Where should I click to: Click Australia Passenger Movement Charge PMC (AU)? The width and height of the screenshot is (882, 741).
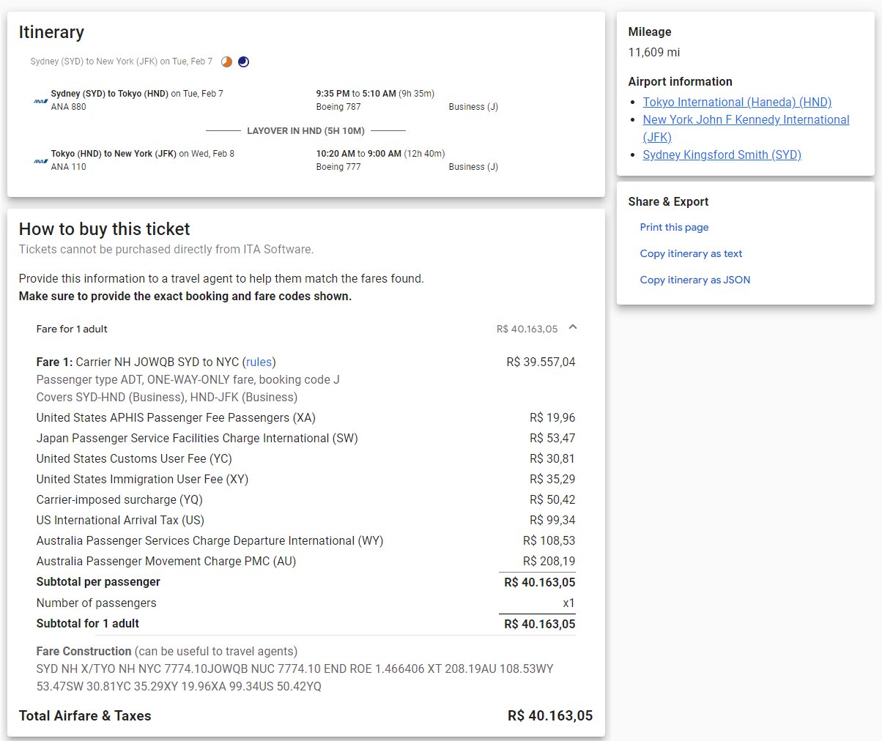click(x=166, y=561)
